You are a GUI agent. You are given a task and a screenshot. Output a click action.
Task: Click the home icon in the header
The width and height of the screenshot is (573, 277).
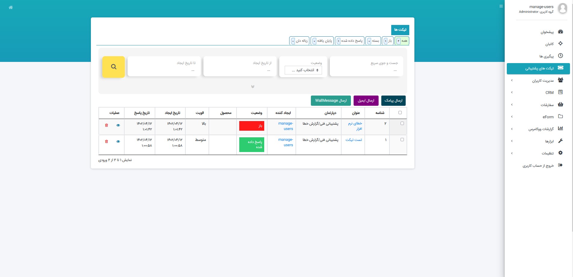click(11, 8)
